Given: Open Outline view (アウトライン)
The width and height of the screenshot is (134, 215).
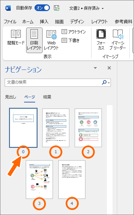Looking at the screenshot, I should (74, 32).
